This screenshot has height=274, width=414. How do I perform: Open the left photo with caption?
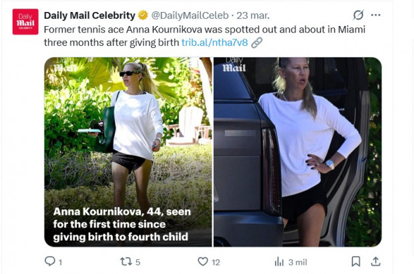point(128,151)
